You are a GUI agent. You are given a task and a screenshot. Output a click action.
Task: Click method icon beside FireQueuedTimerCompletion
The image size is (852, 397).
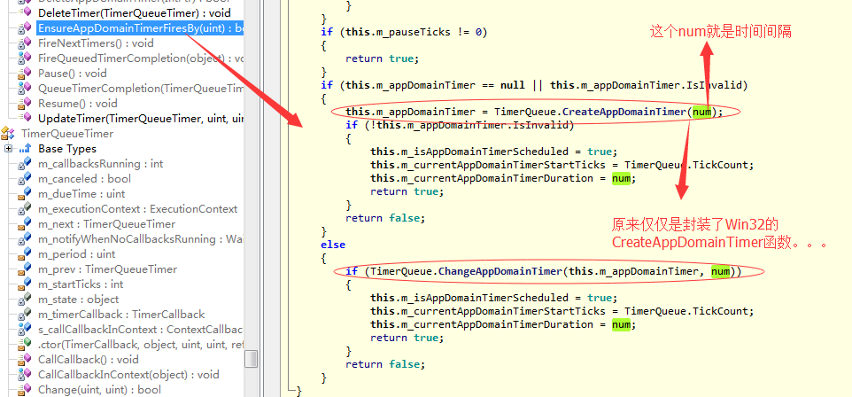coord(25,58)
